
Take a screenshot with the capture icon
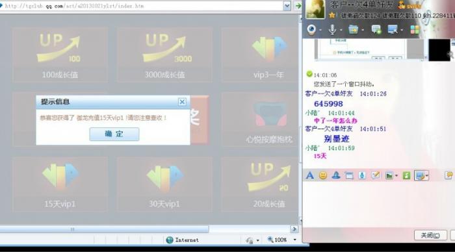pos(419,175)
